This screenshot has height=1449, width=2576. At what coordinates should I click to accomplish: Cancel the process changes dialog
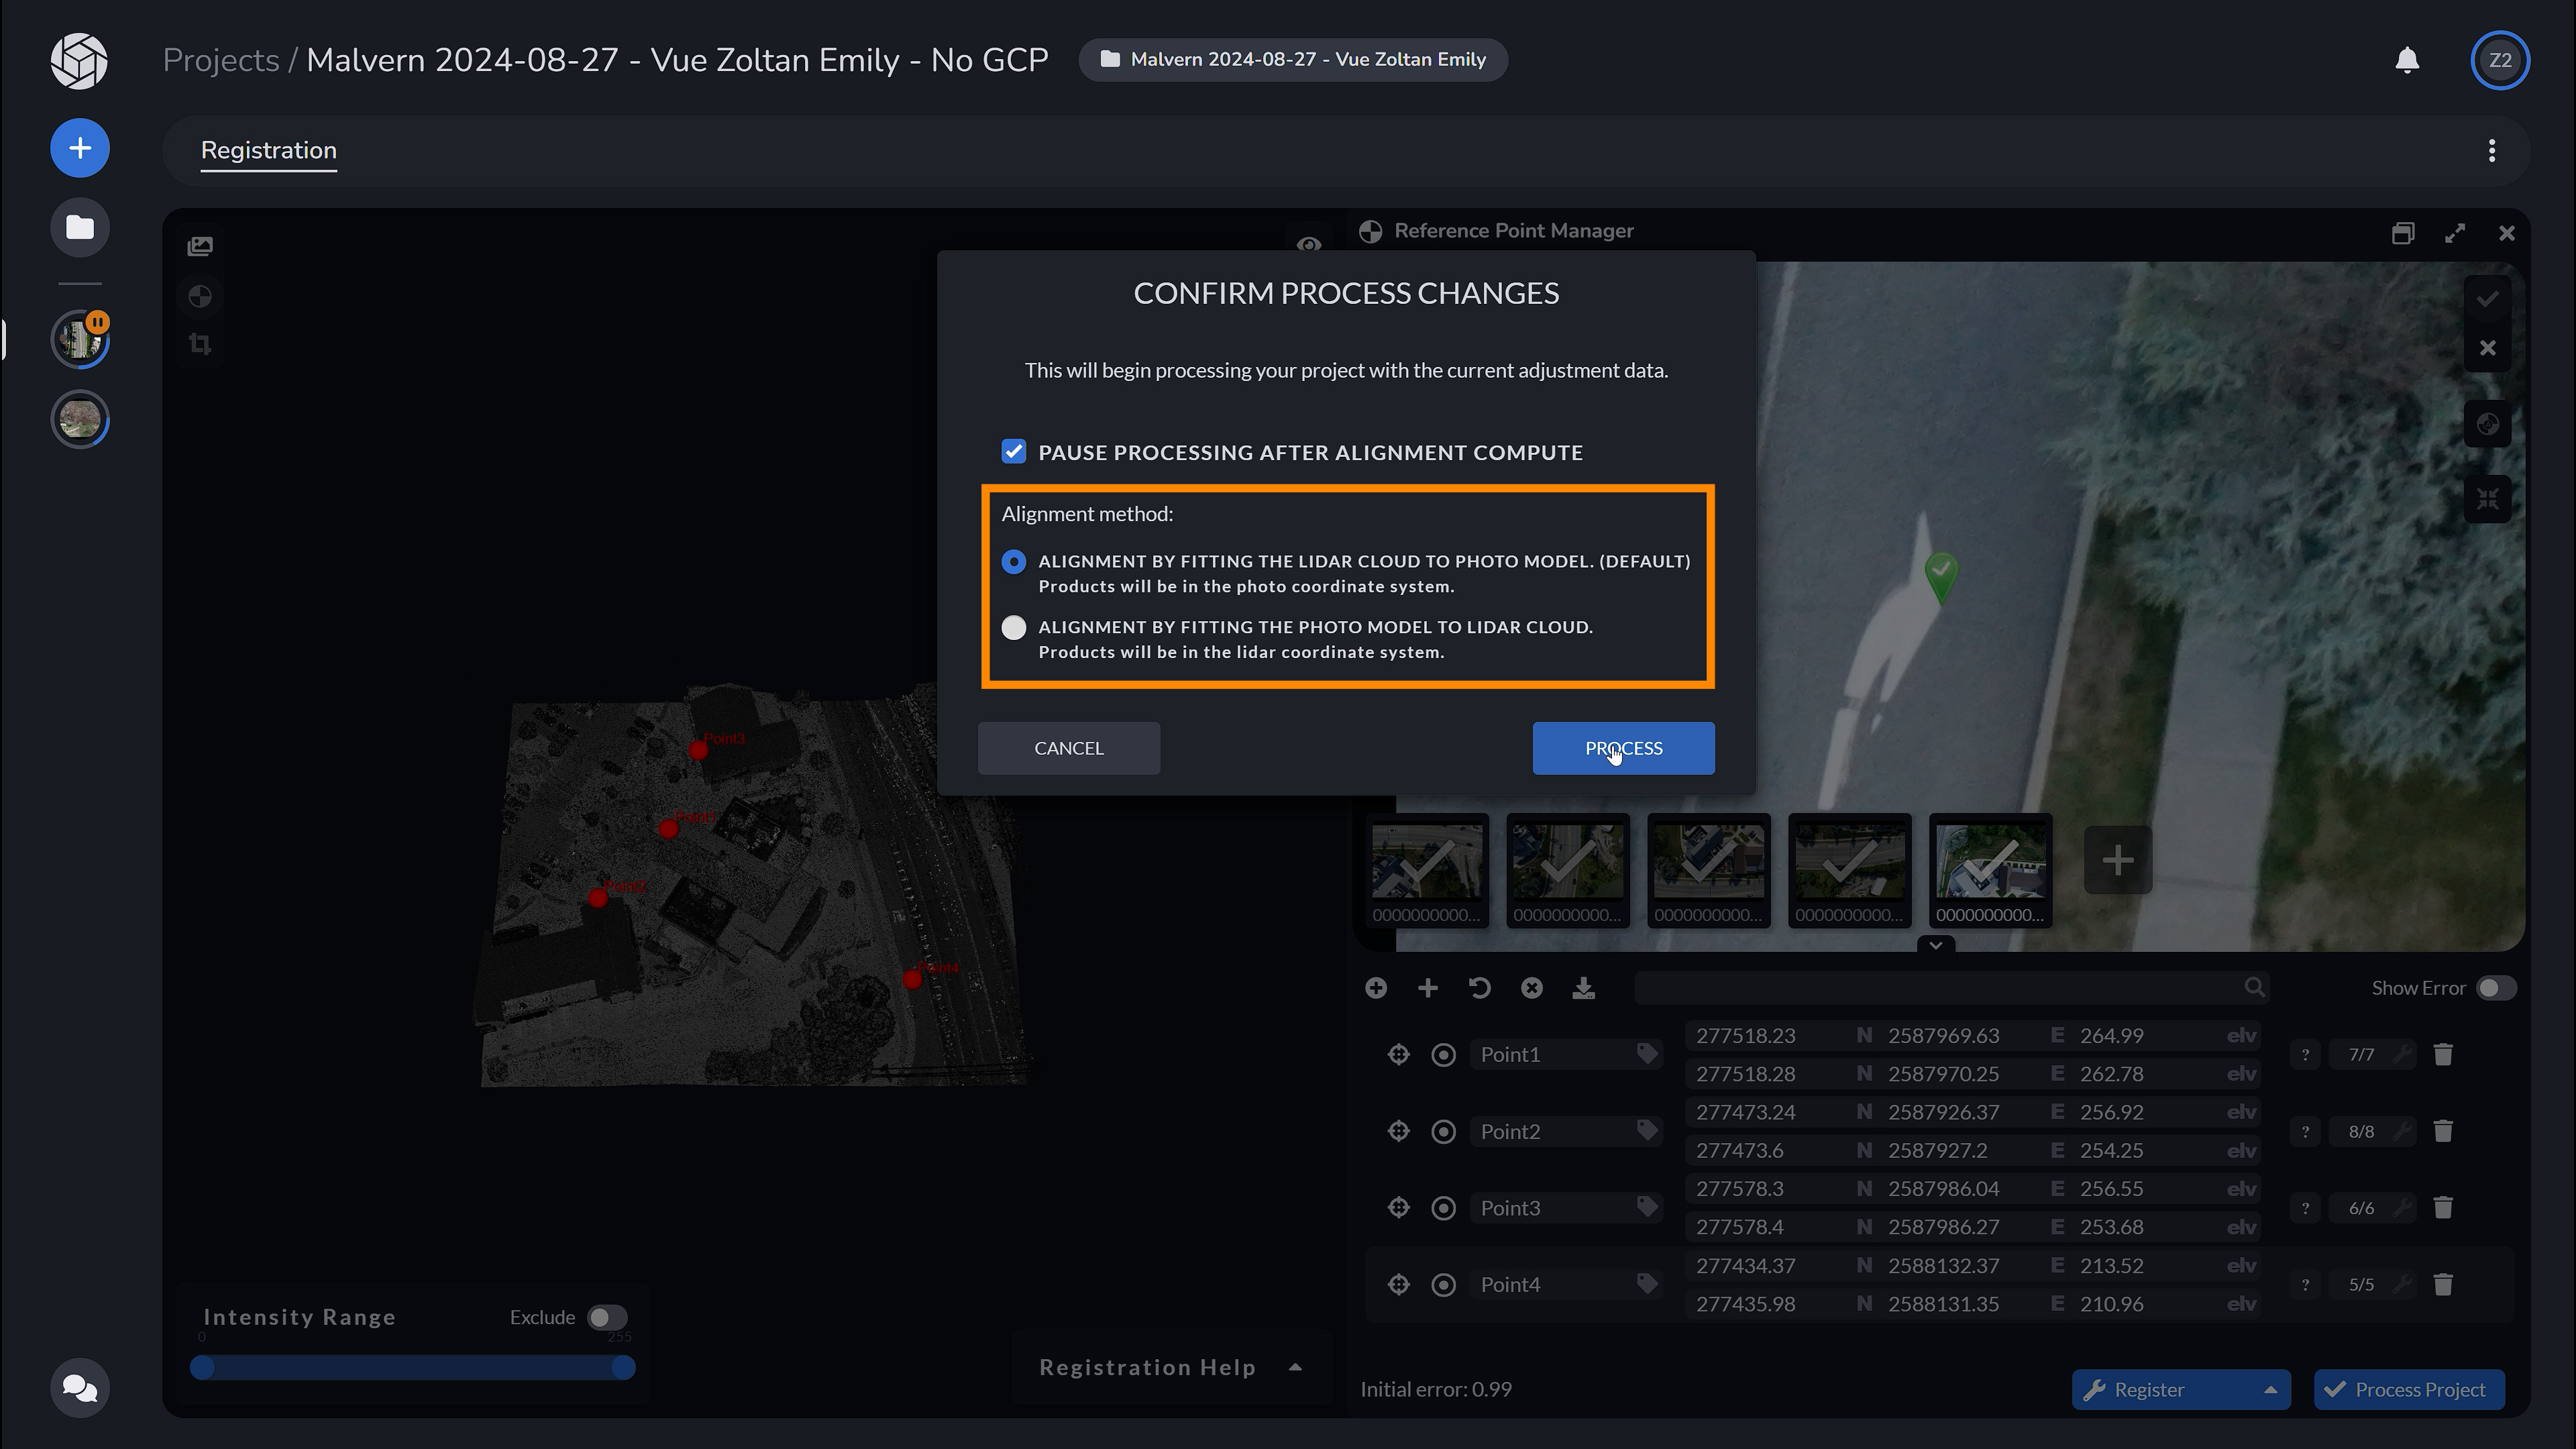[x=1068, y=748]
